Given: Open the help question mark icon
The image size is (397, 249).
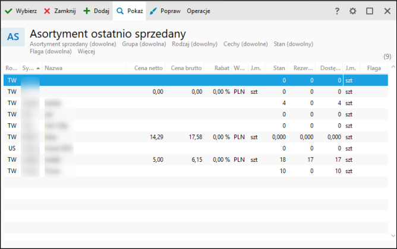Looking at the screenshot, I should coord(337,11).
